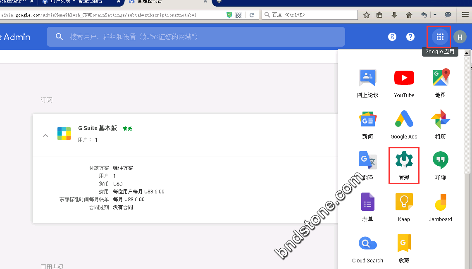Click the 每月 US$ 6.00 billing value
Image resolution: width=472 pixels, height=269 pixels.
click(129, 200)
